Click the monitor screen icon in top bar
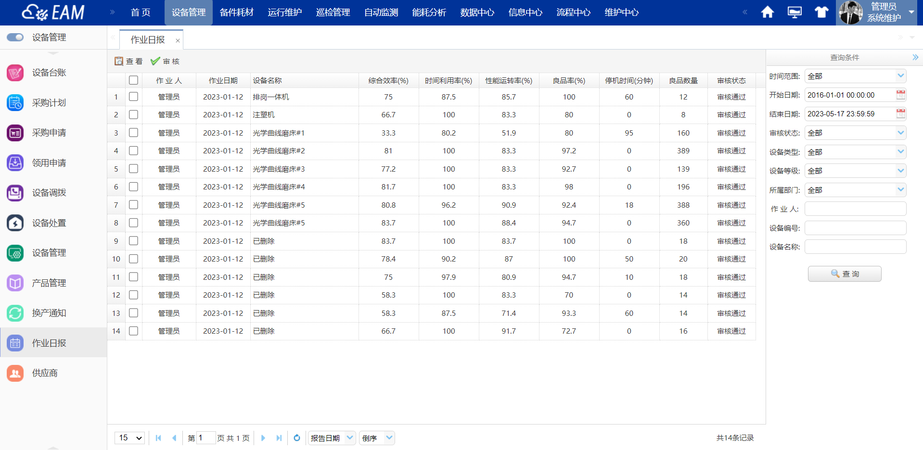923x450 pixels. [795, 12]
